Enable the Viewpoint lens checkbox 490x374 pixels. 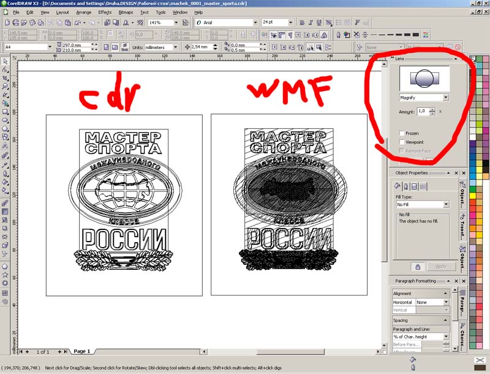pyautogui.click(x=402, y=142)
